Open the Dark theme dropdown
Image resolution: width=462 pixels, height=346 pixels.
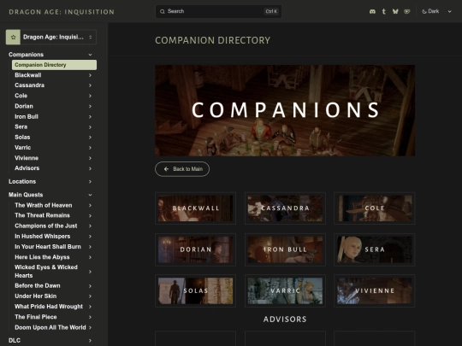pos(436,11)
